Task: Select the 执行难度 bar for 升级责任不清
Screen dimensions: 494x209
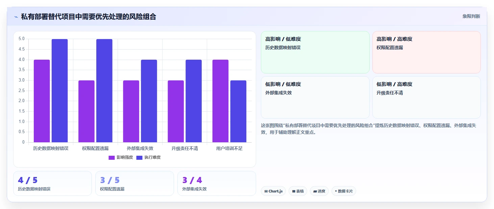Action: point(194,101)
